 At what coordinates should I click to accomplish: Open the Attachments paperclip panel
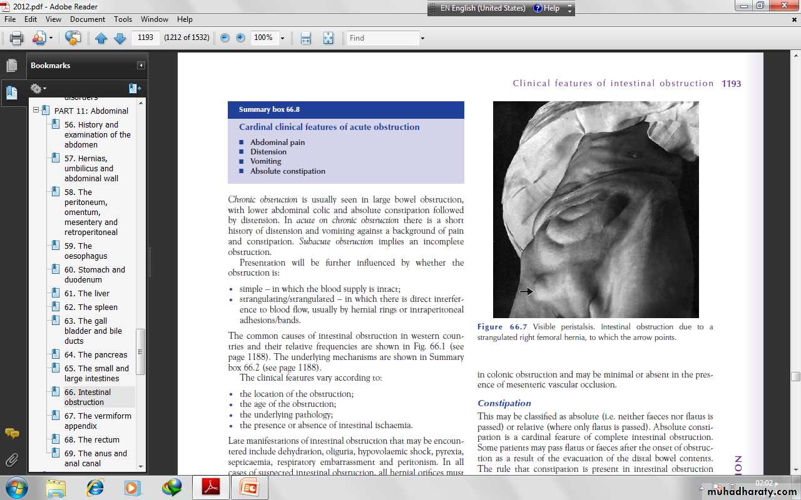click(11, 461)
